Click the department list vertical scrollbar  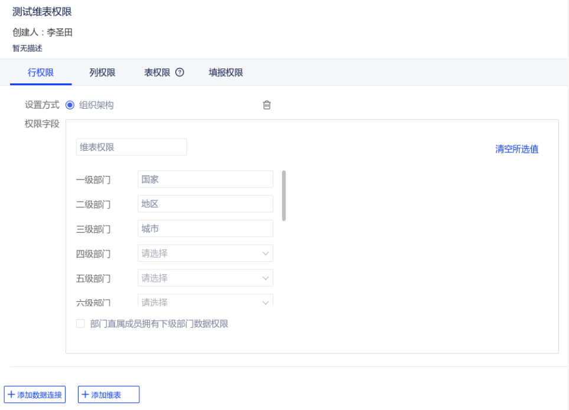(284, 195)
